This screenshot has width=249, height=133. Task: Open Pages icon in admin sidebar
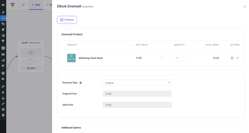(x=3, y=30)
